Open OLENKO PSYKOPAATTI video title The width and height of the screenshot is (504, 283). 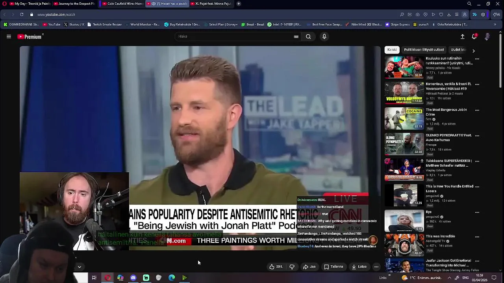448,138
